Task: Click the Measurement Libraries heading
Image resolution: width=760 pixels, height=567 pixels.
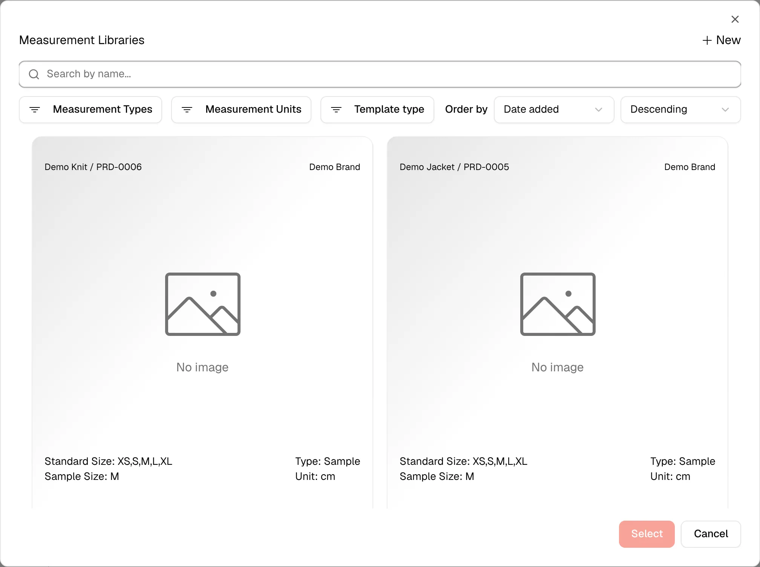Action: (82, 40)
